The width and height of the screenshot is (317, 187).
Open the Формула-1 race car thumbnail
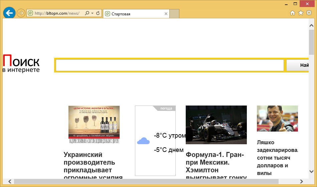216,125
